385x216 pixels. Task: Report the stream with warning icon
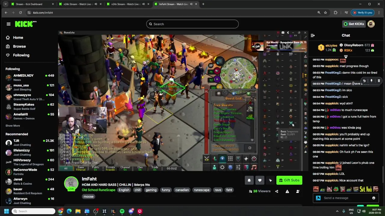coord(287,191)
